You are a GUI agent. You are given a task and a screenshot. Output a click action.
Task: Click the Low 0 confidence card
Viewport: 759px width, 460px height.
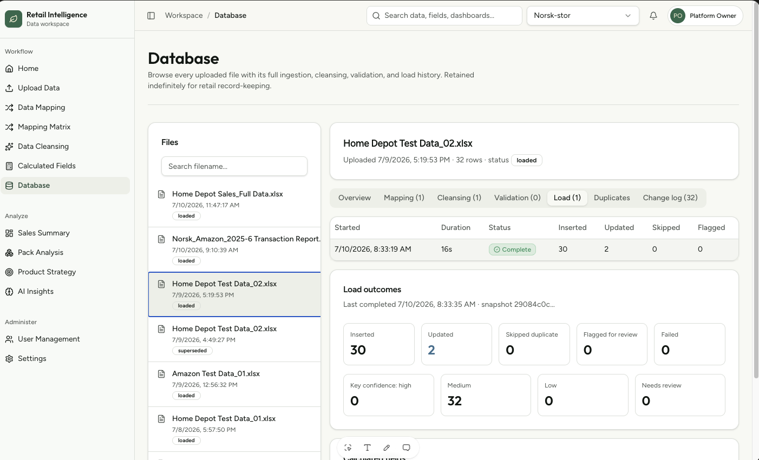pyautogui.click(x=583, y=395)
